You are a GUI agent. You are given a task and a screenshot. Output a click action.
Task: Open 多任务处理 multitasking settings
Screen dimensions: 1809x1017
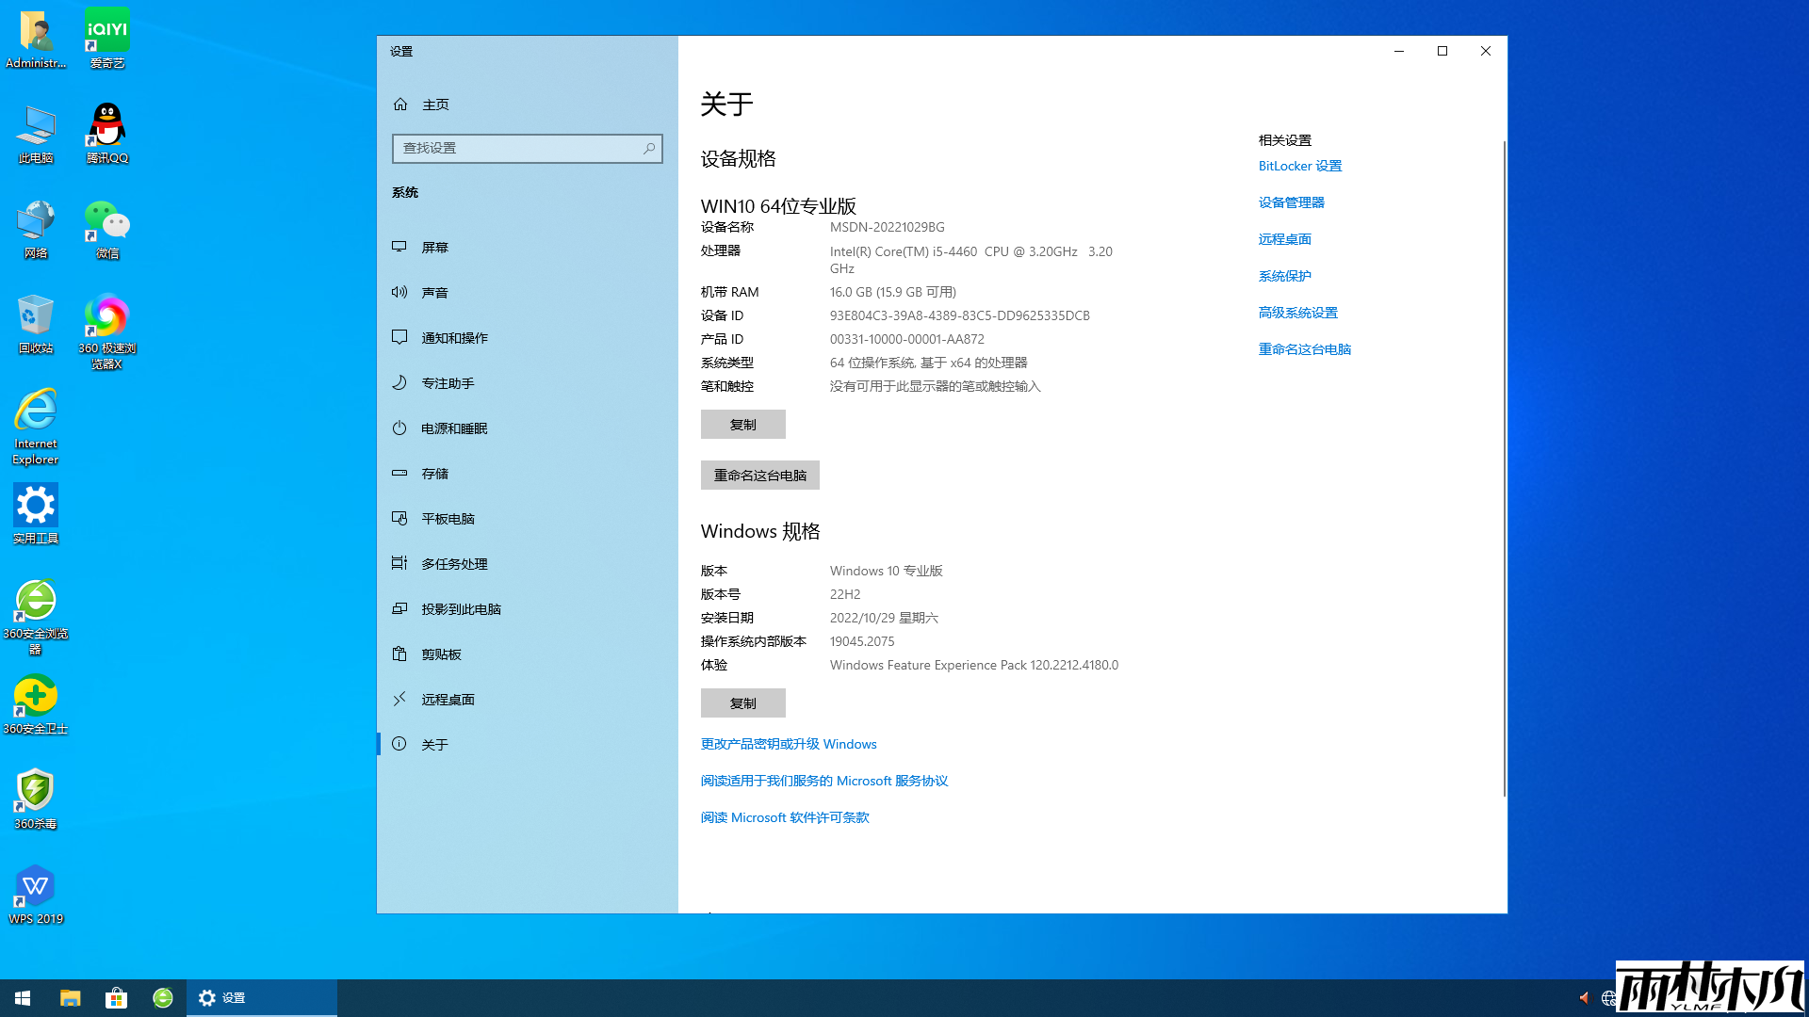[454, 563]
